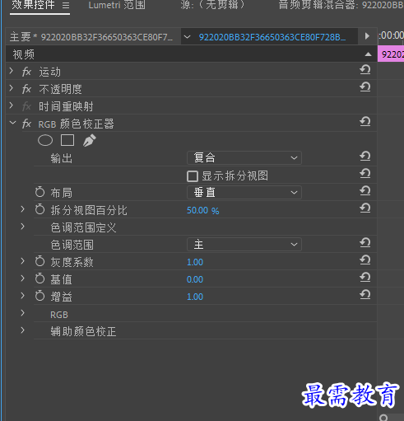Expand the 灰度系数 parameter

pos(23,261)
